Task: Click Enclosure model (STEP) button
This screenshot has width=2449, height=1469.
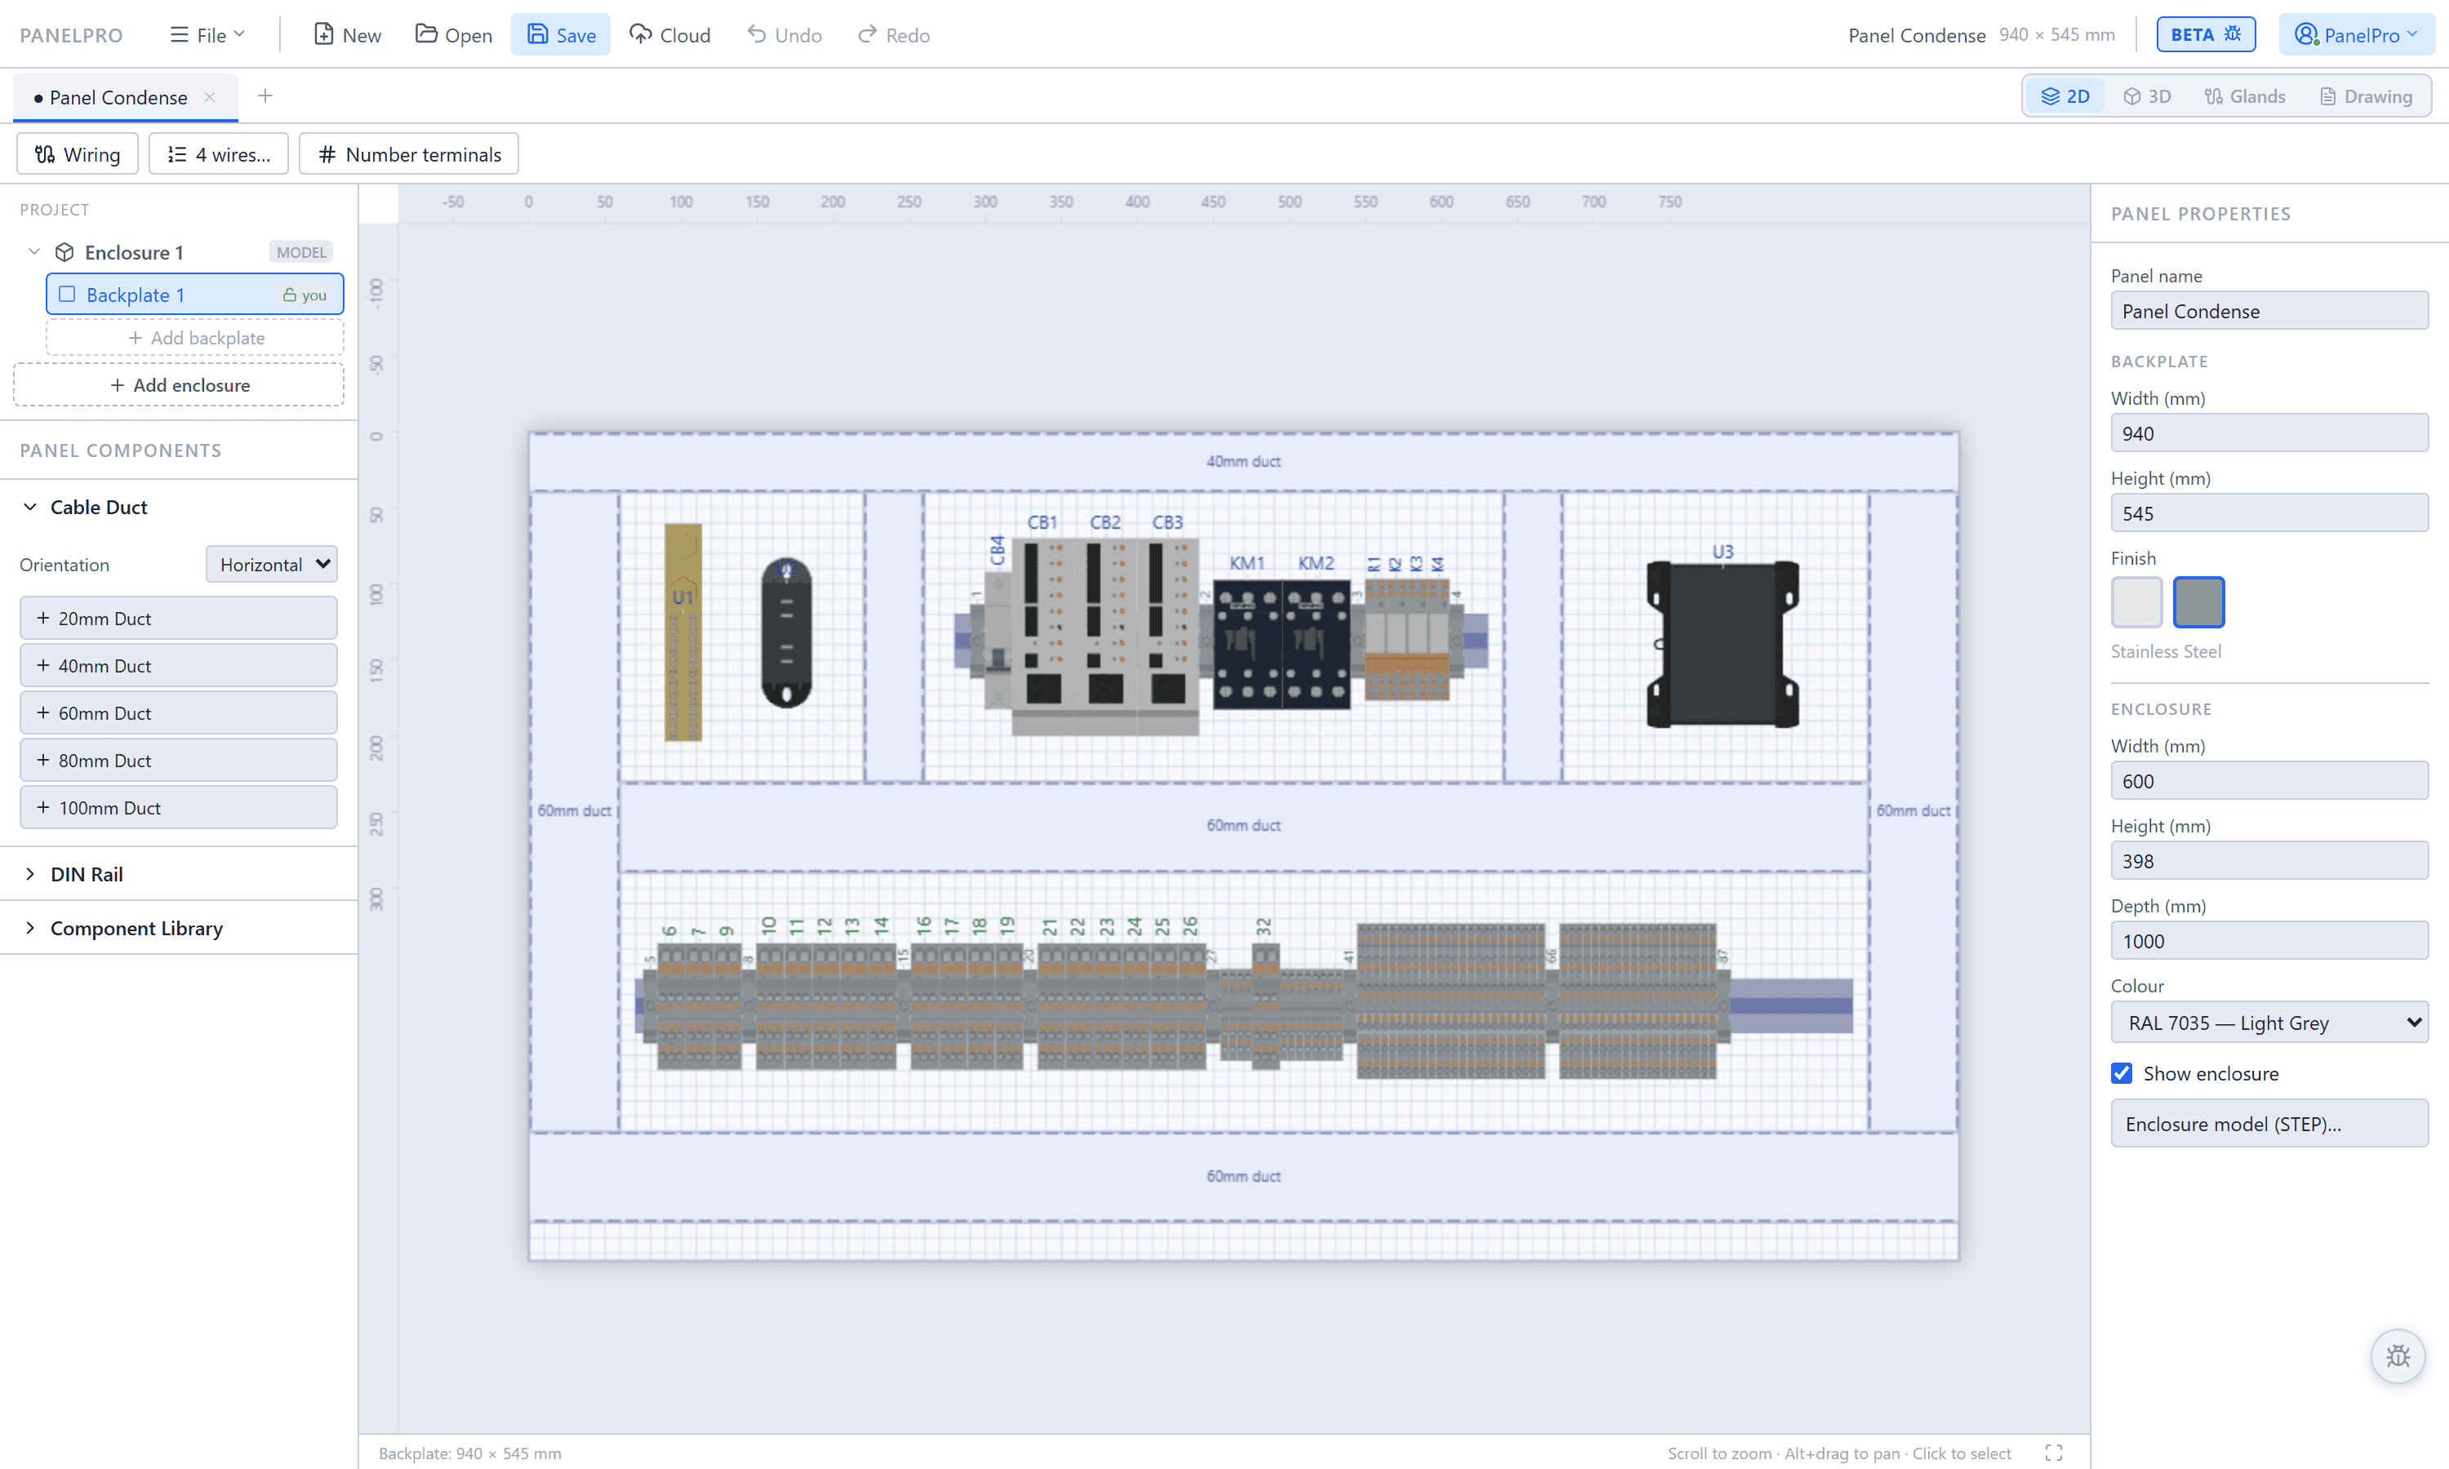Action: pyautogui.click(x=2269, y=1124)
